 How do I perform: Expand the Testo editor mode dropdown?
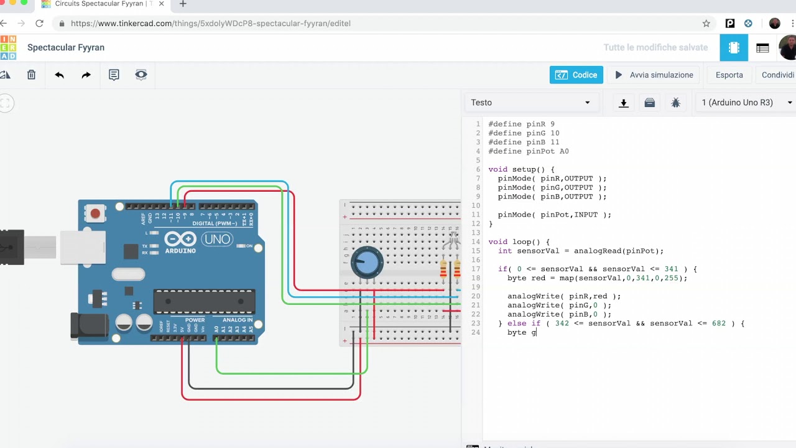tap(530, 103)
